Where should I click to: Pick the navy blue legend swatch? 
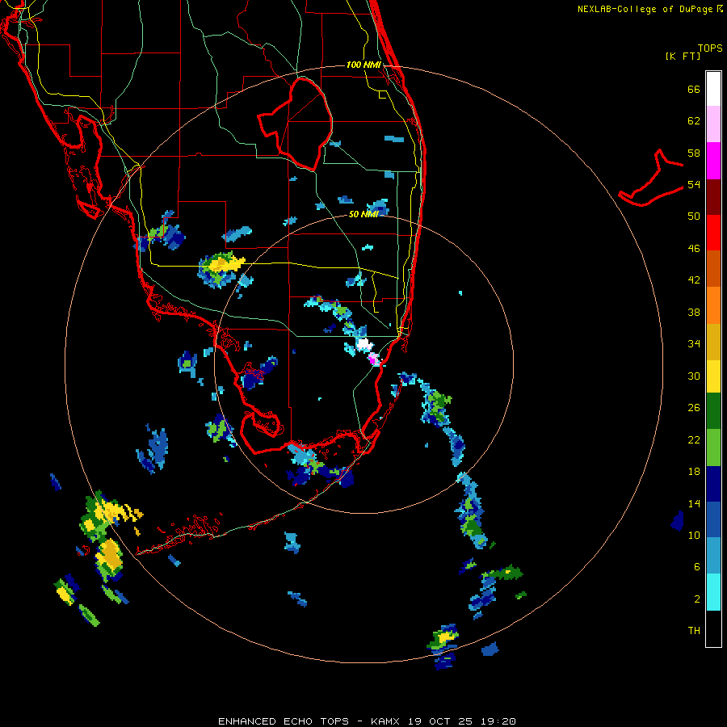713,484
